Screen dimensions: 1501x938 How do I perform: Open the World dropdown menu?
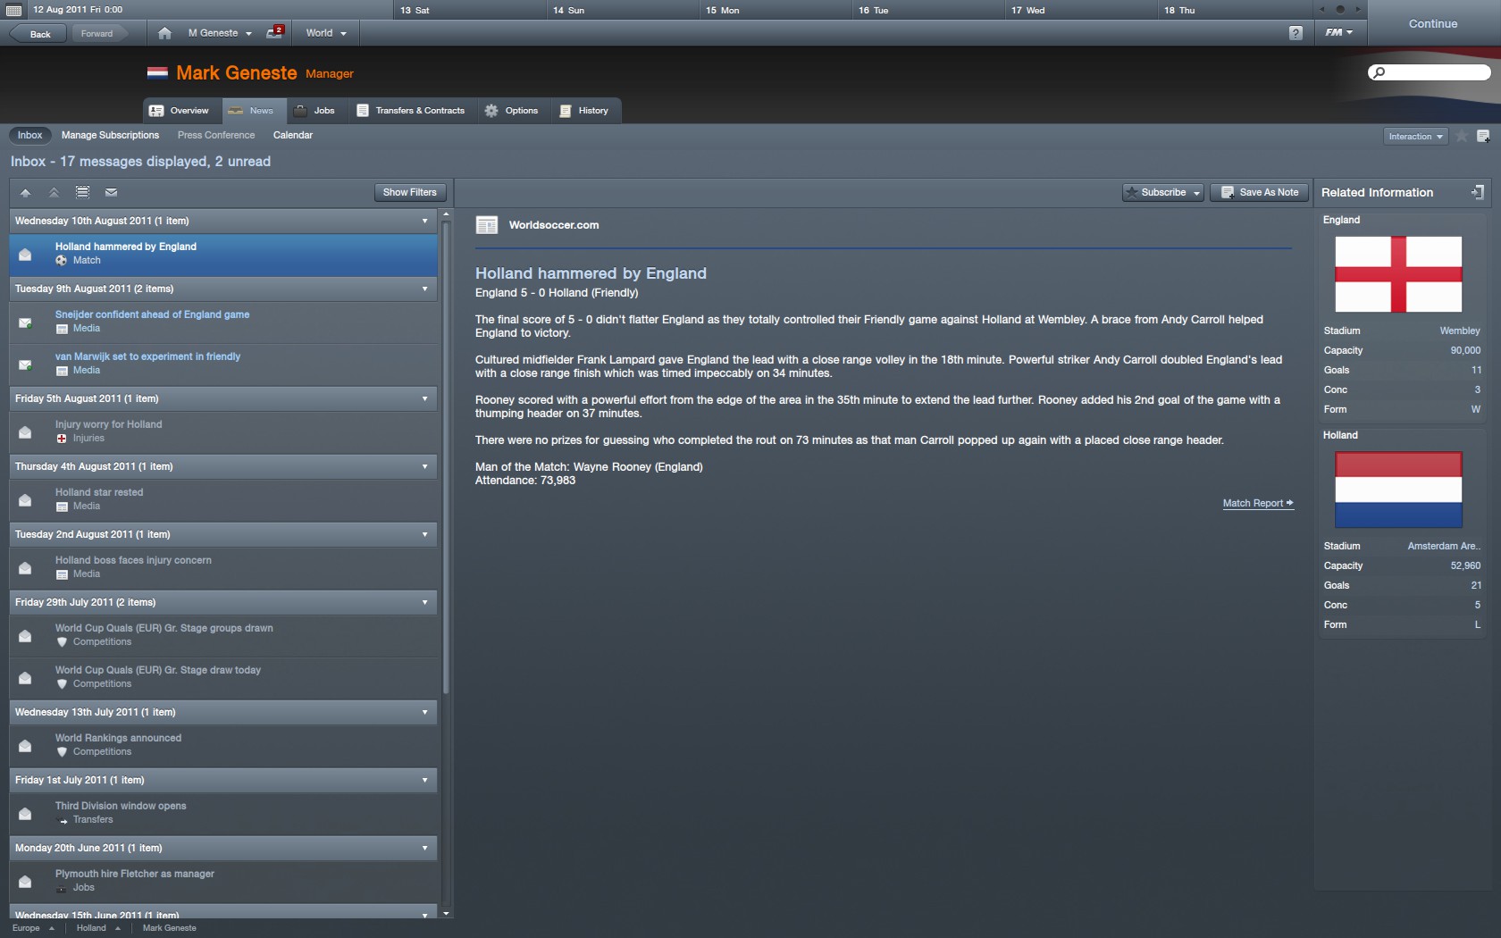pyautogui.click(x=325, y=33)
